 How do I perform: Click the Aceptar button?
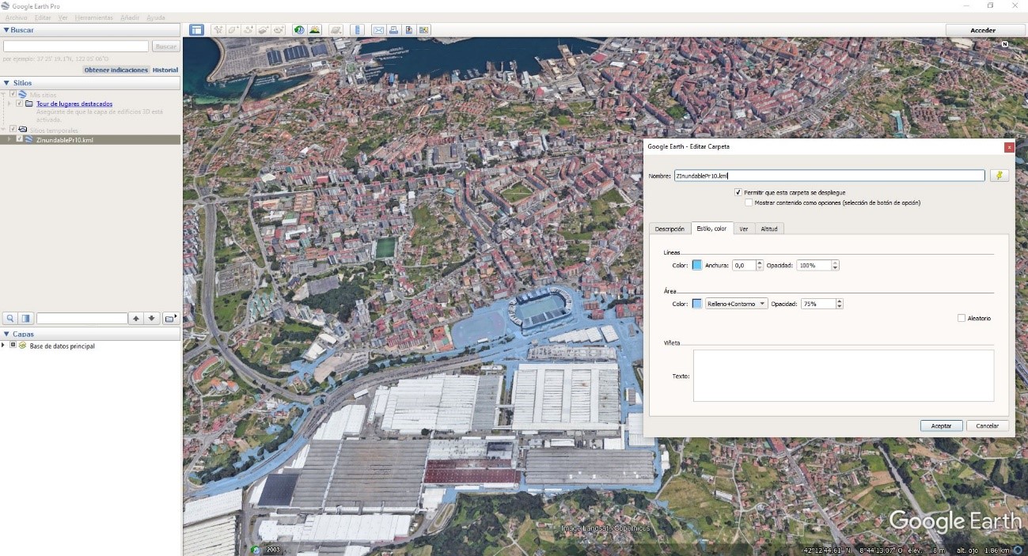click(942, 426)
